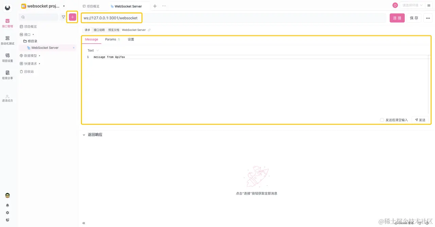Open 自动化测试 in the left sidebar

point(7,40)
